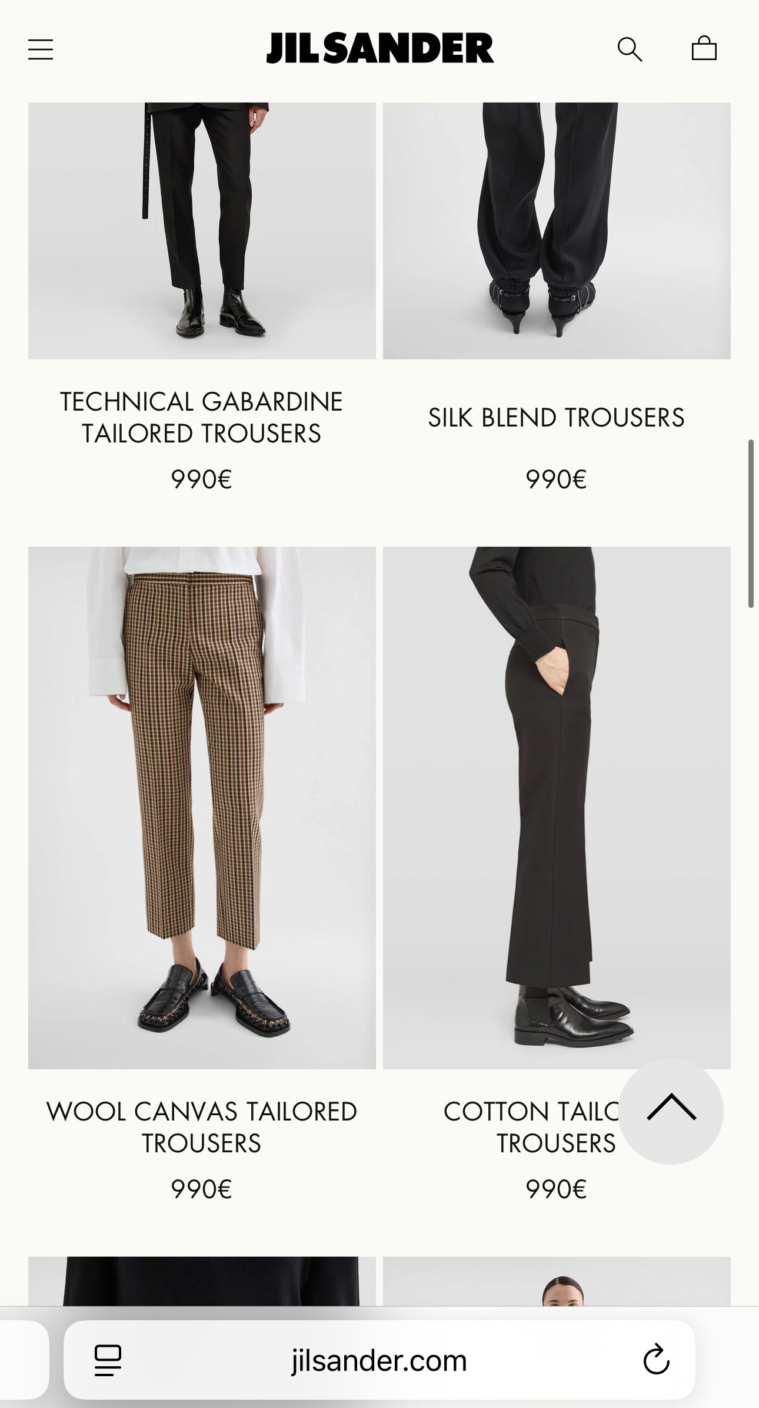
Task: Open the partially visible black garment photo
Action: (202, 1281)
